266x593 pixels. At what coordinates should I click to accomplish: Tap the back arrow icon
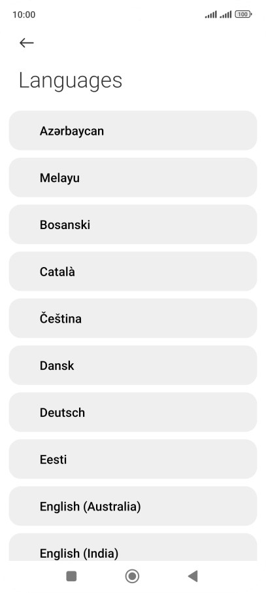[x=26, y=43]
